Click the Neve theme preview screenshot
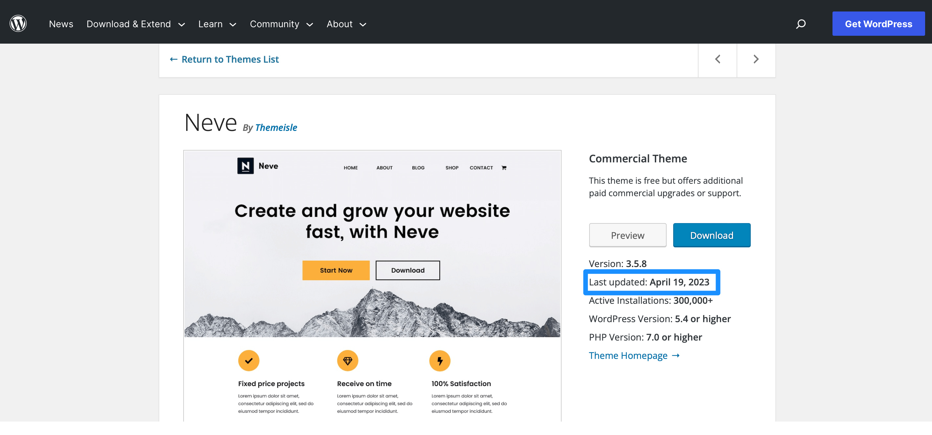The height and width of the screenshot is (435, 932). coord(372,253)
